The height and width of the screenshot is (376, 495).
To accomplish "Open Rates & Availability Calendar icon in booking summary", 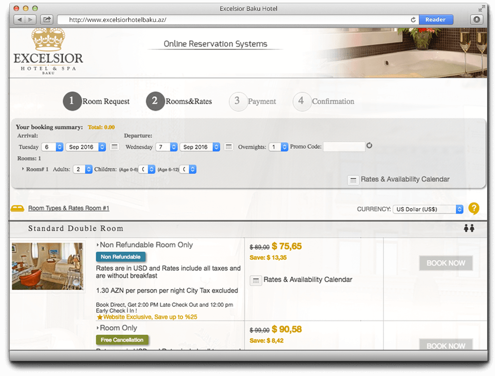I will pyautogui.click(x=353, y=180).
